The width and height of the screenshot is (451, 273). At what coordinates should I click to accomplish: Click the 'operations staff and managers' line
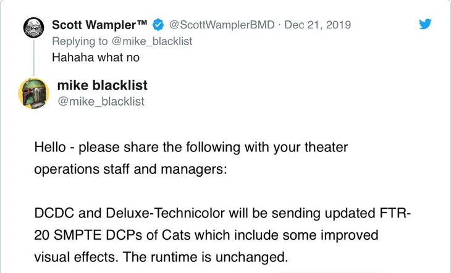130,169
